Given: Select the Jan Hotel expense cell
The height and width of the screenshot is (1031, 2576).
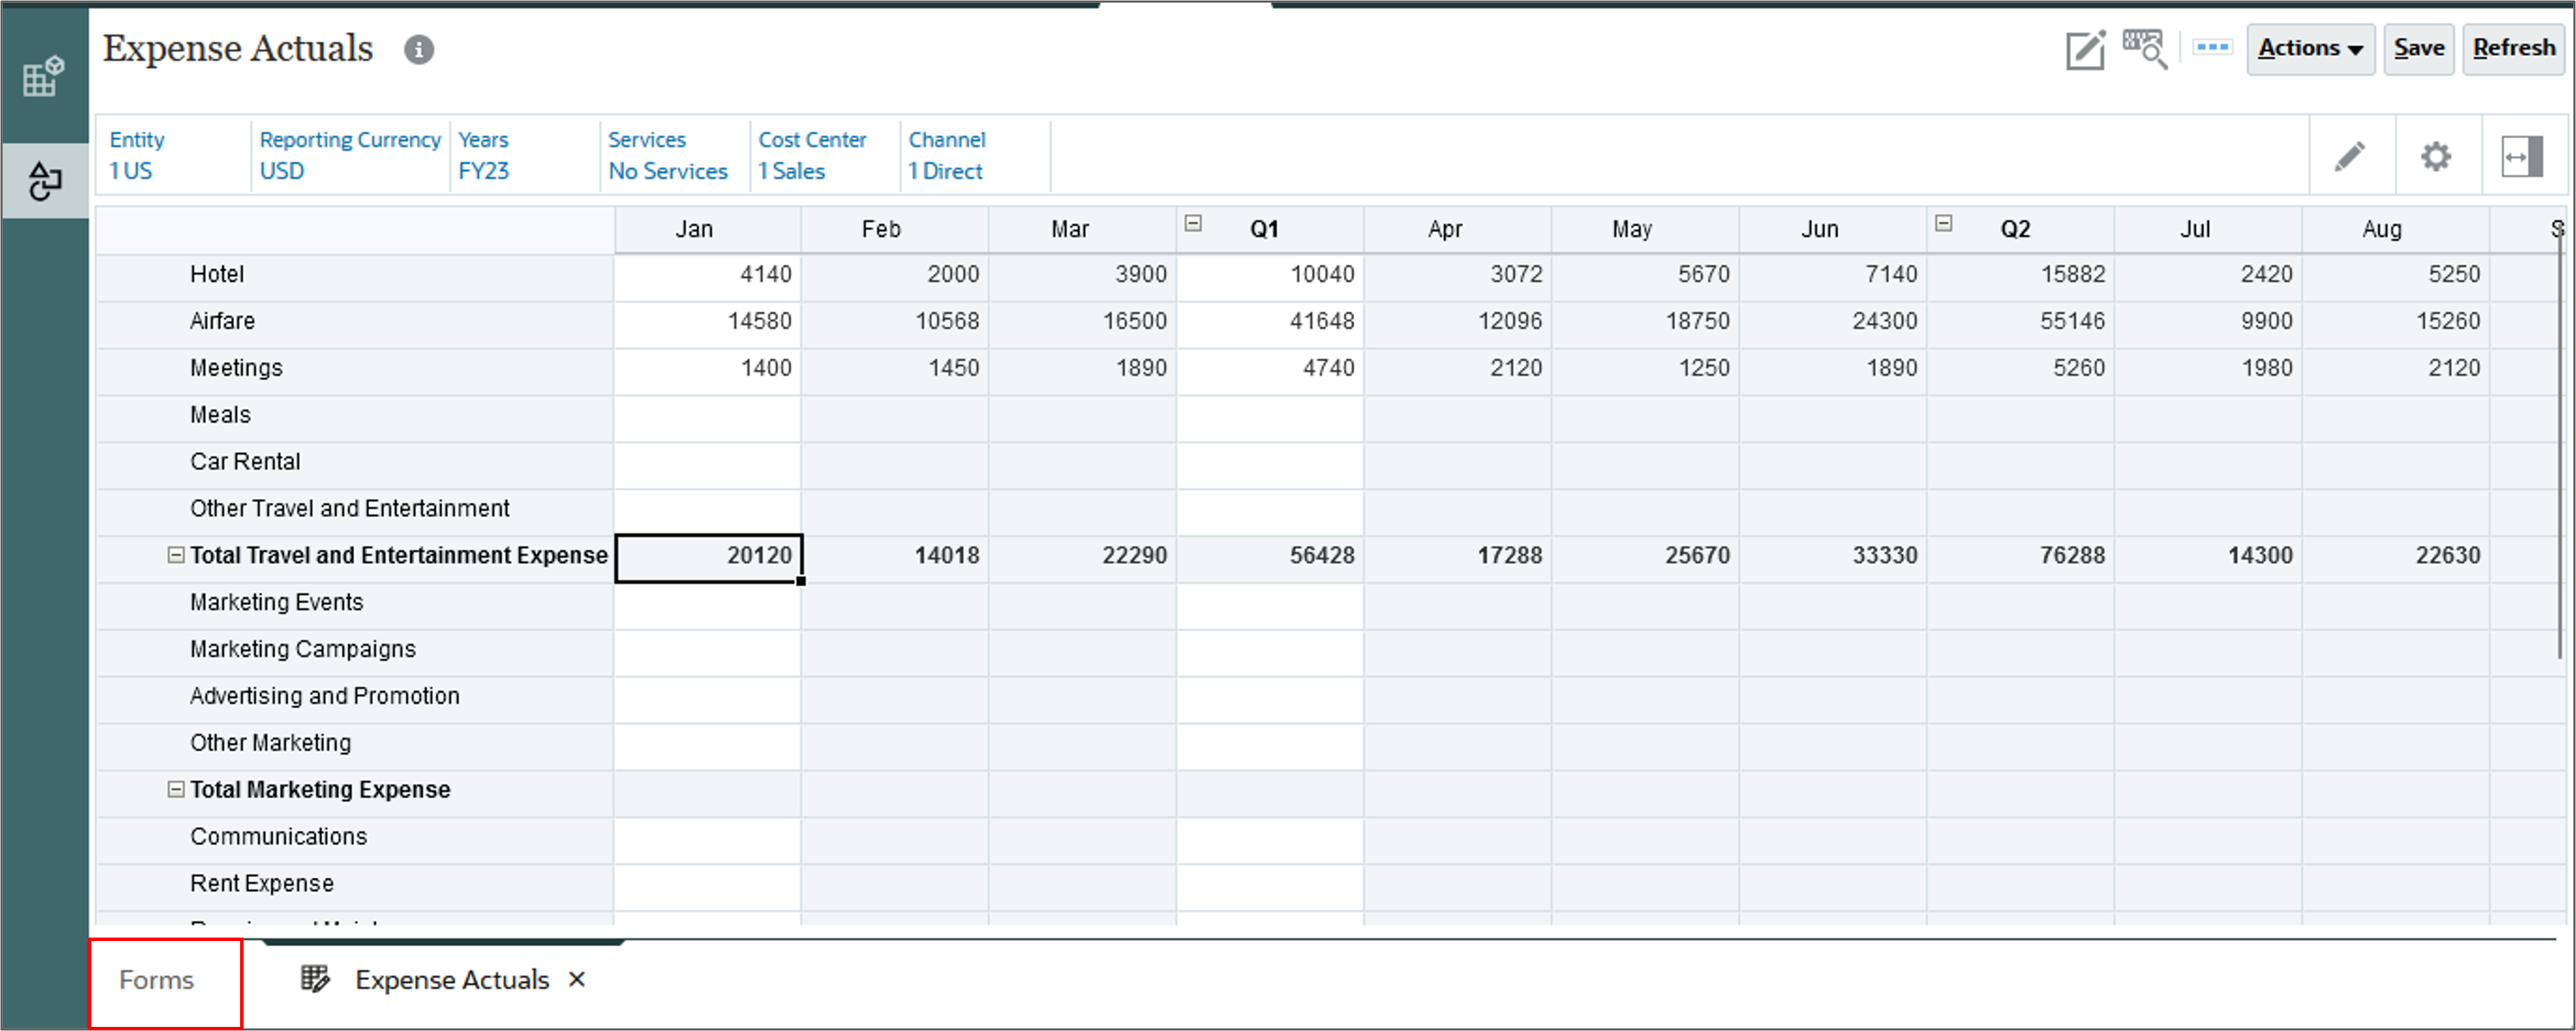Looking at the screenshot, I should coord(707,274).
